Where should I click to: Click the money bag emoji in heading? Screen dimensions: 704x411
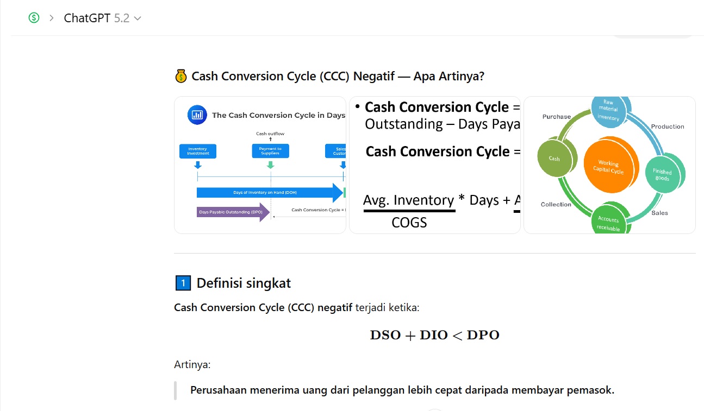181,77
